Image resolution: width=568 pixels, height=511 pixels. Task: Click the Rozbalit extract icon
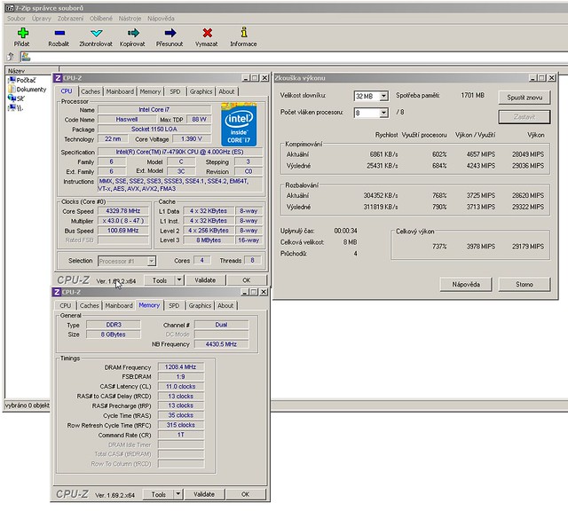(x=59, y=33)
